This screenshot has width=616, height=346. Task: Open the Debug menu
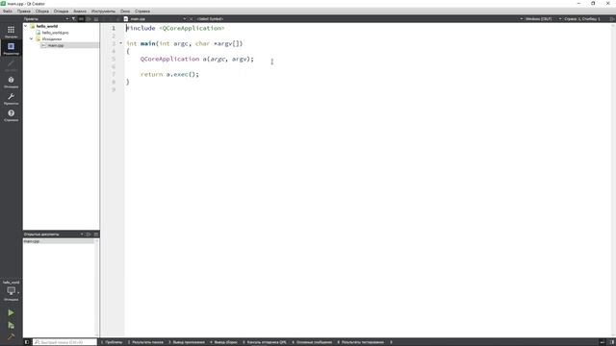coord(61,11)
